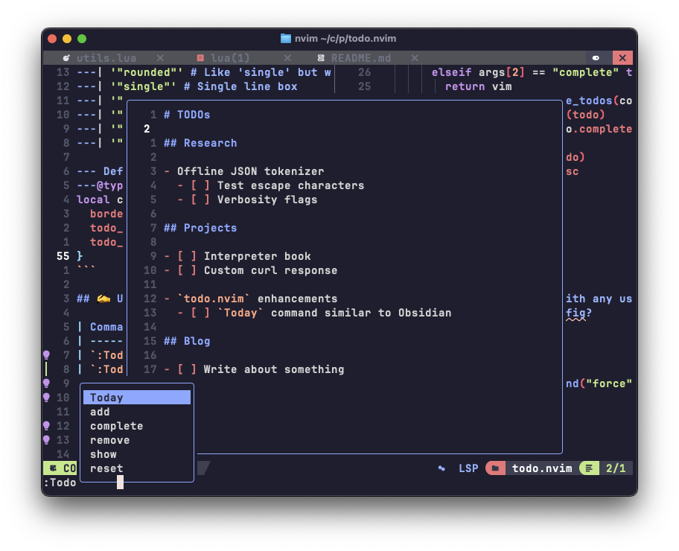Screen dimensions: 679x551
Task: Select add in the completion menu
Action: [x=137, y=412]
